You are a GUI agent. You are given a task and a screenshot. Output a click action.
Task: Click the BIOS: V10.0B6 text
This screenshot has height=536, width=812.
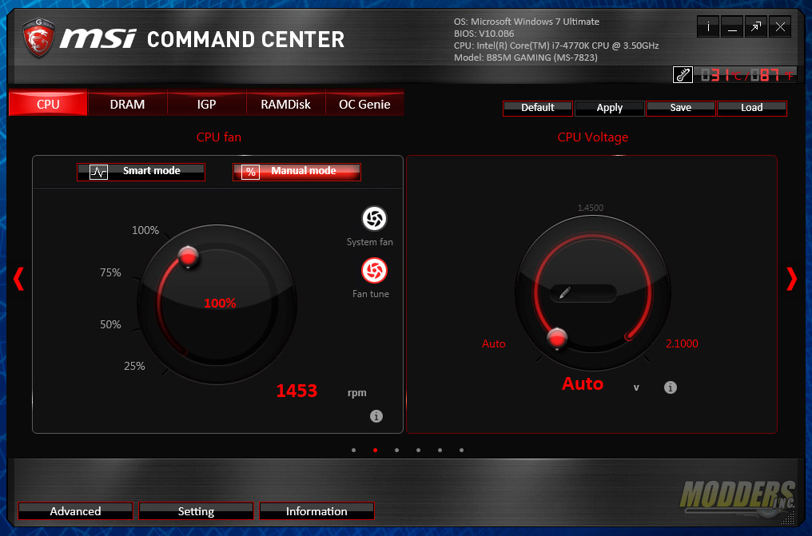pos(484,34)
